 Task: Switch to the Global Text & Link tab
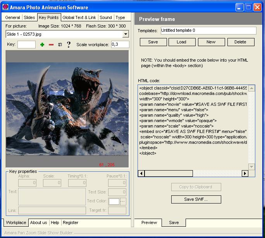click(x=79, y=17)
